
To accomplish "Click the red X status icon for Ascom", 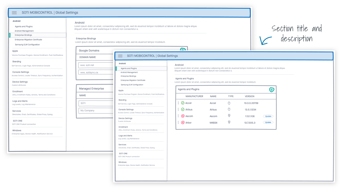I will [183, 116].
